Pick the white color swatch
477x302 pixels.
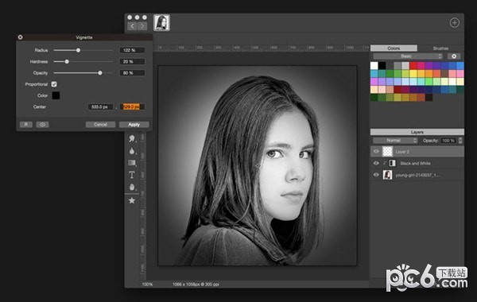(x=374, y=65)
